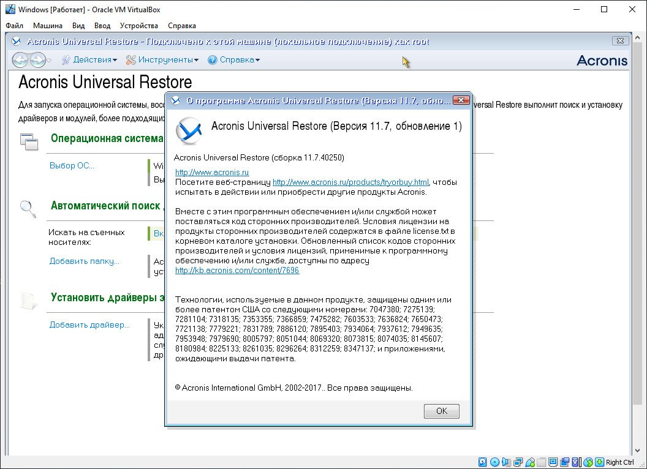Click the recording status icon
This screenshot has width=647, height=469.
click(565, 462)
